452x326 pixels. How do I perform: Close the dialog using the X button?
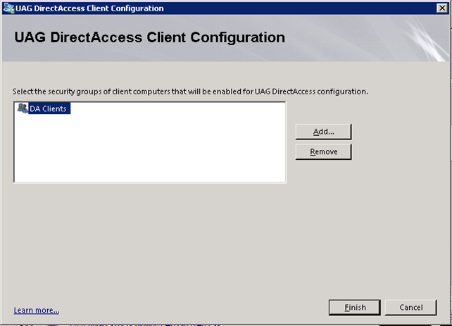[442, 8]
